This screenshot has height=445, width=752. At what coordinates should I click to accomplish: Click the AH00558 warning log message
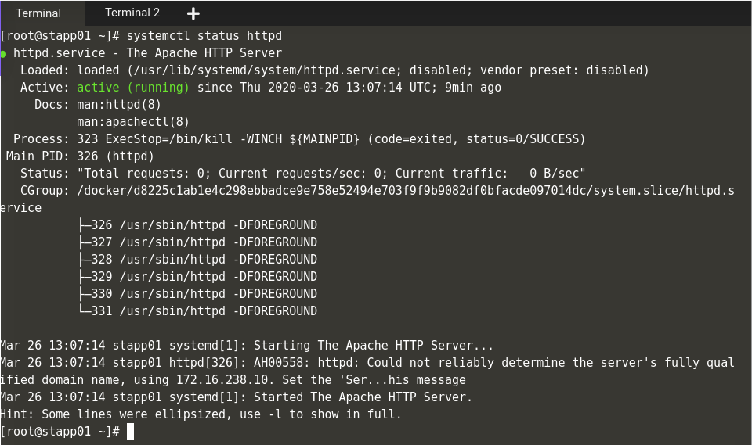coord(470,363)
